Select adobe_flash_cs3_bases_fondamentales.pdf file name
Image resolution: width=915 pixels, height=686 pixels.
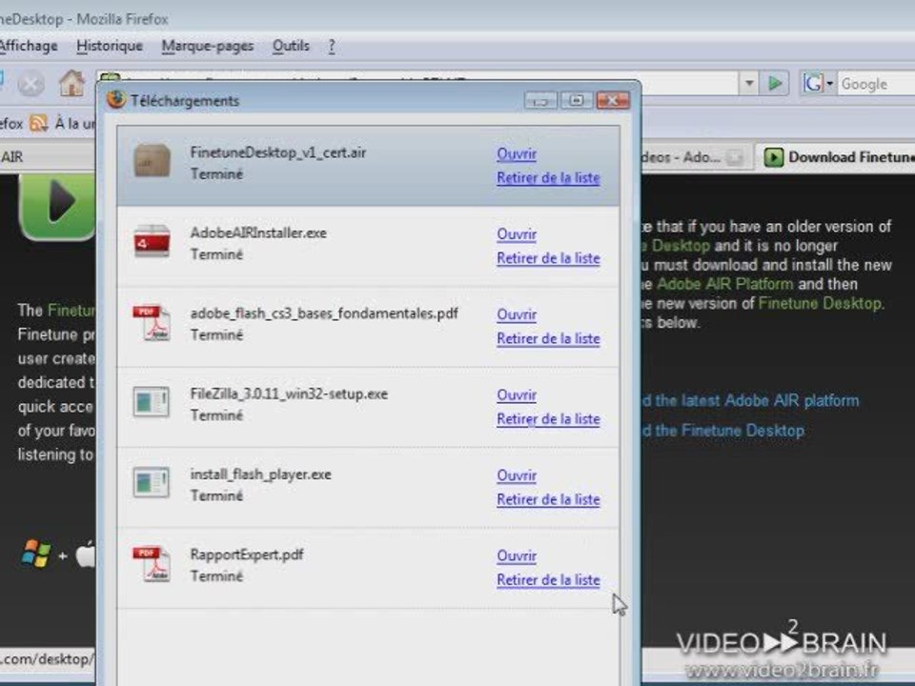click(324, 313)
